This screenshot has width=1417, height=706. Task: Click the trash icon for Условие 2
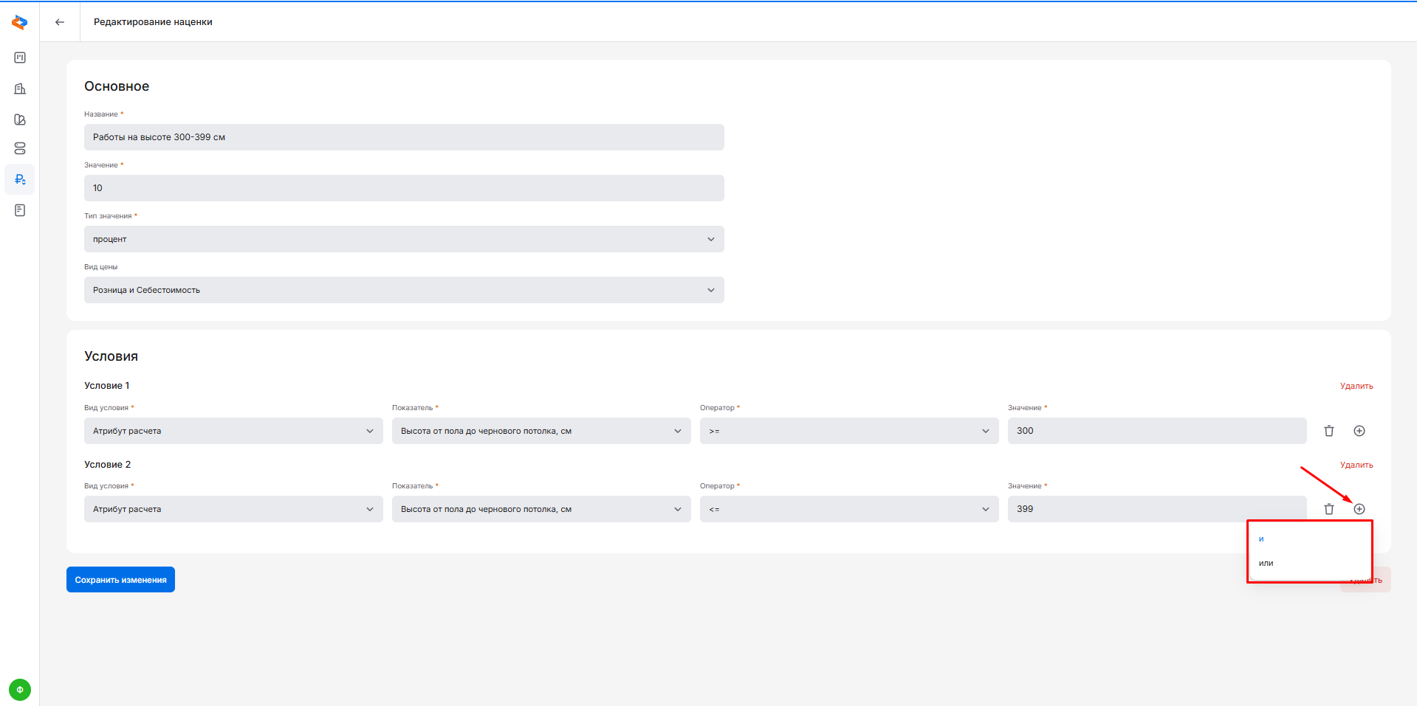tap(1328, 509)
